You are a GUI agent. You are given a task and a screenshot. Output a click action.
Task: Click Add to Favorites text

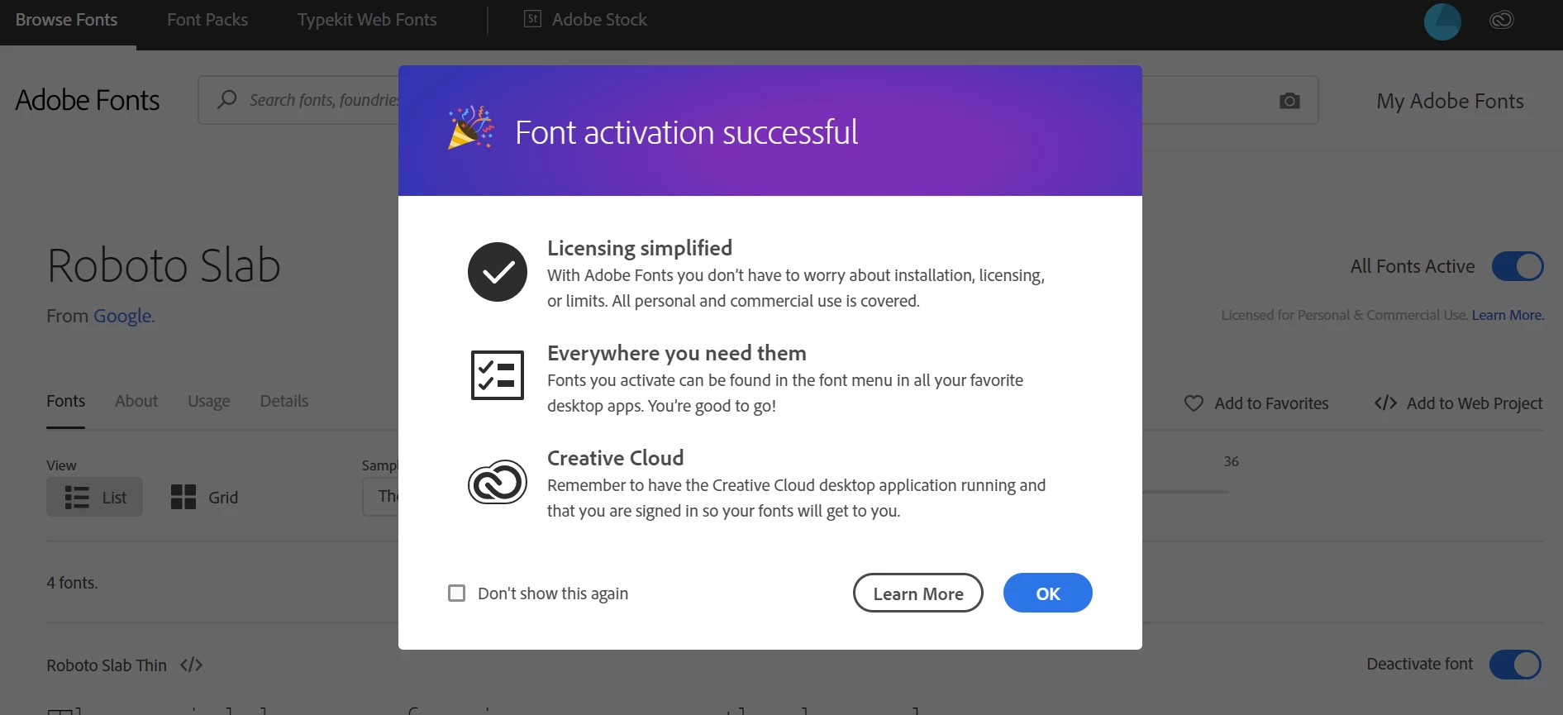[1271, 403]
